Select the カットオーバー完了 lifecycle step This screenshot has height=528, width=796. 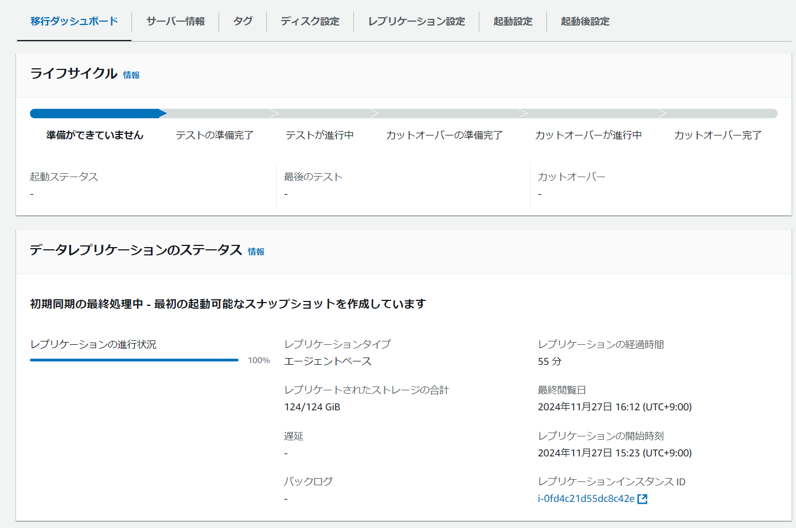(718, 135)
